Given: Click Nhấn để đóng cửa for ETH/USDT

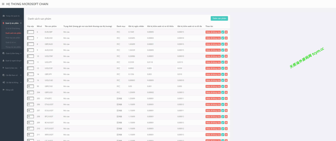Looking at the screenshot, I should pyautogui.click(x=213, y=105).
